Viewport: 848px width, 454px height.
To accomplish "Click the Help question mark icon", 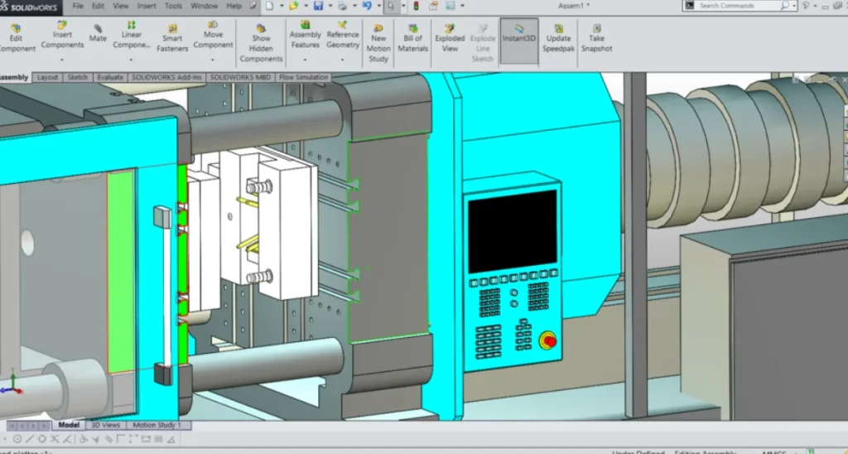I will coord(805,6).
